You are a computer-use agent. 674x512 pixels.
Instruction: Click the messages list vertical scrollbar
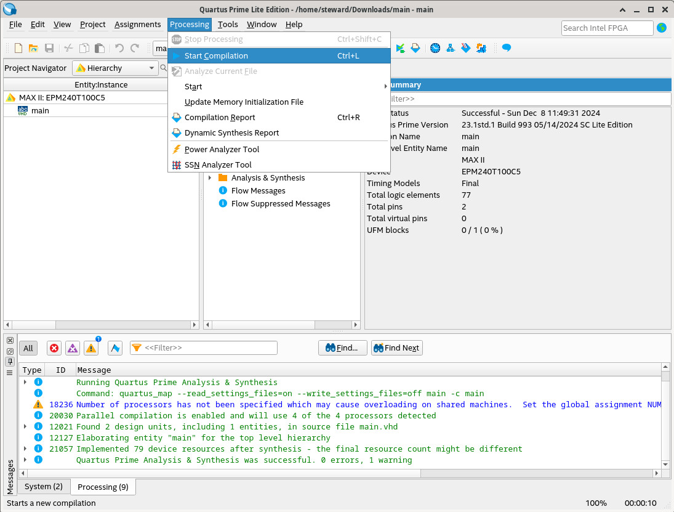click(665, 416)
